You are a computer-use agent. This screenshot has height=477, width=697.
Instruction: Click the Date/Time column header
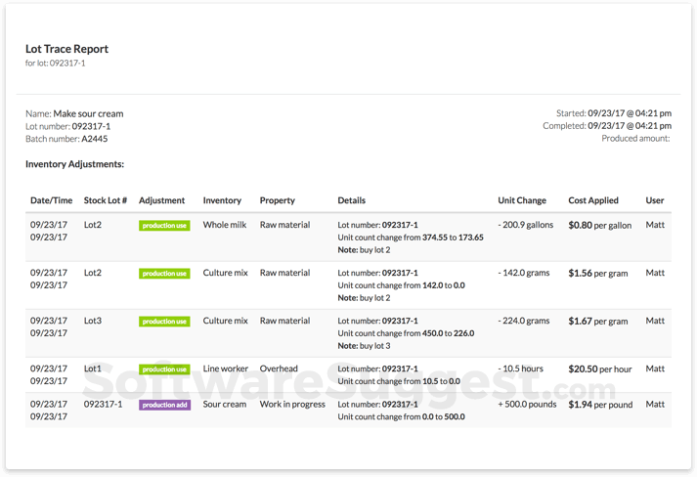pyautogui.click(x=51, y=200)
